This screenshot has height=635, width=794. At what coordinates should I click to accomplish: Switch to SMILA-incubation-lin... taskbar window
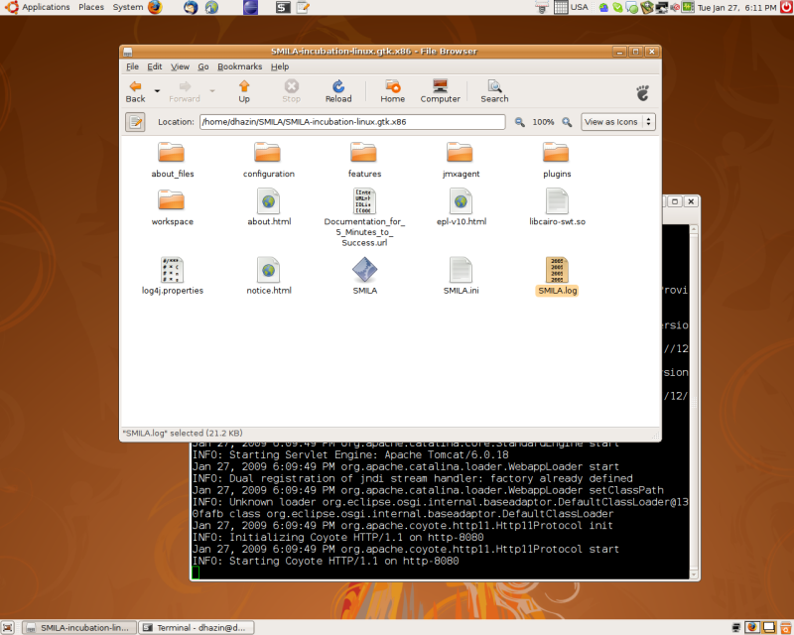[80, 628]
